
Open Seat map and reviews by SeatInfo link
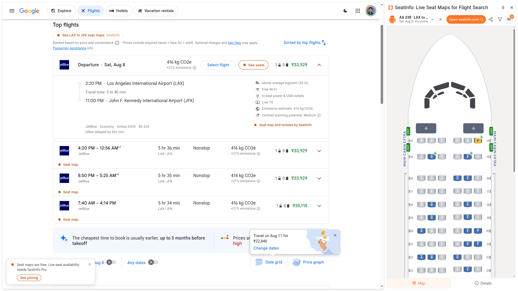coord(283,125)
